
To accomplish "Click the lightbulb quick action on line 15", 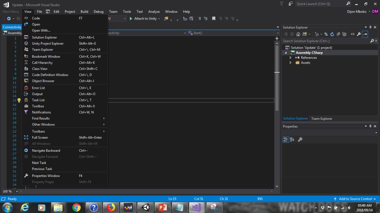I will 19,100.
